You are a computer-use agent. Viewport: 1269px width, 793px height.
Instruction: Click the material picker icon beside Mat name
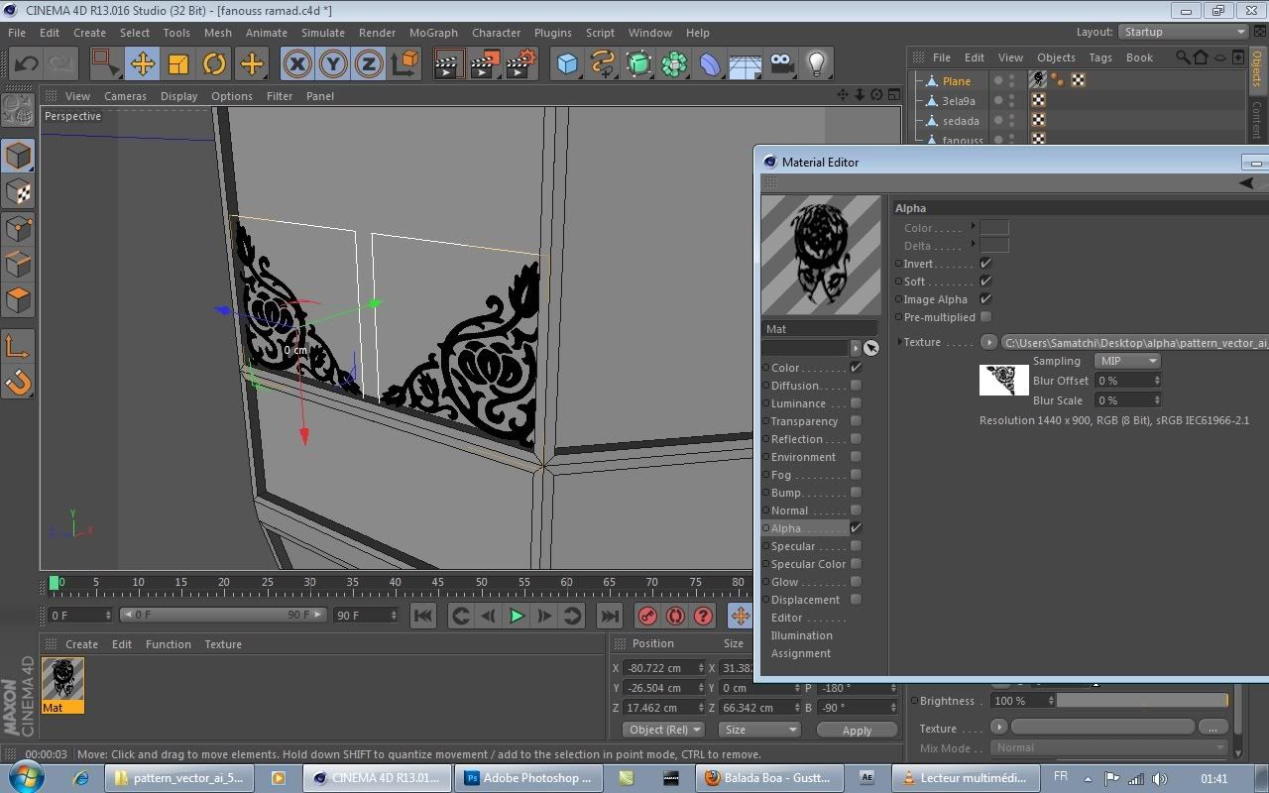click(x=870, y=348)
